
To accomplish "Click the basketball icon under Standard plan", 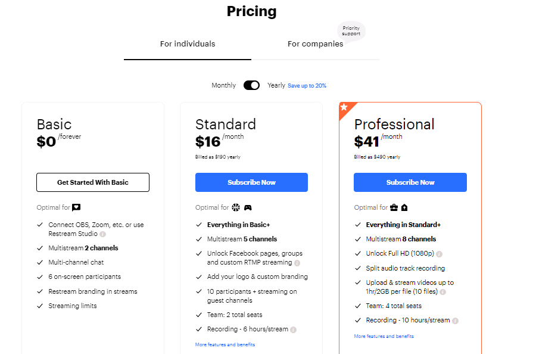I will tap(236, 208).
